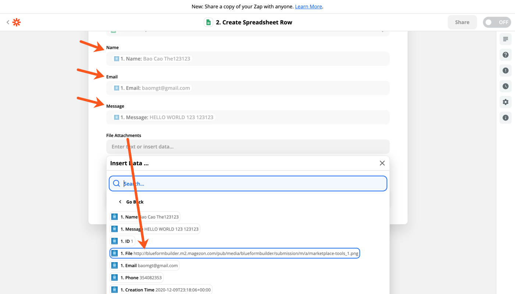
Task: View Zap issues with the alert icon
Action: 505,70
